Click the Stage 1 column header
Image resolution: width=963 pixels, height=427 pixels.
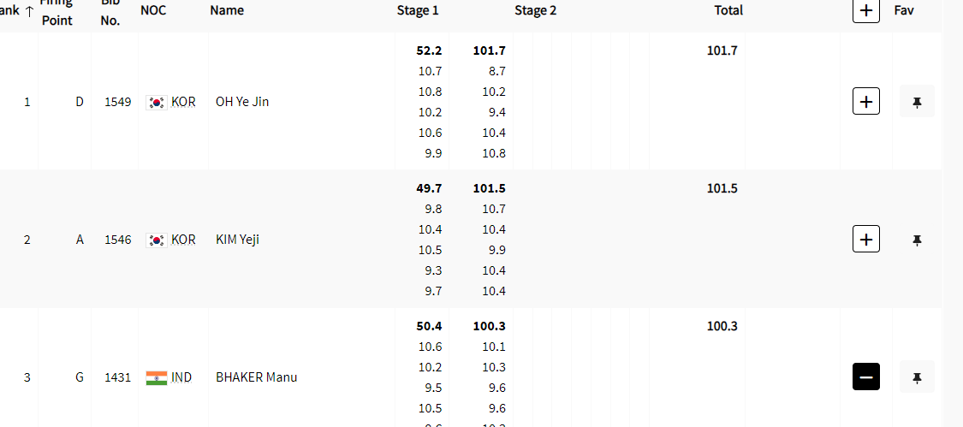418,10
